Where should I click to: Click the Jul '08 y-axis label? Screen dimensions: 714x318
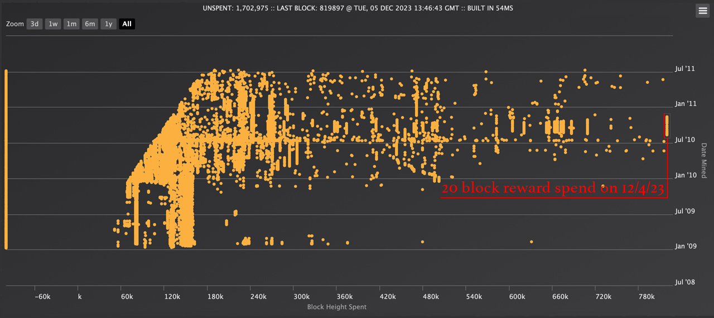[x=685, y=282]
